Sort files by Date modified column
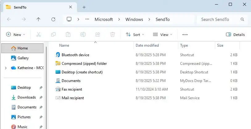The image size is (251, 129). click(147, 45)
